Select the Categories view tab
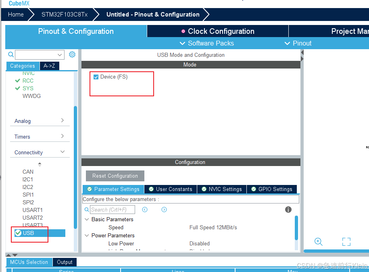This screenshot has width=369, height=272. pos(23,66)
